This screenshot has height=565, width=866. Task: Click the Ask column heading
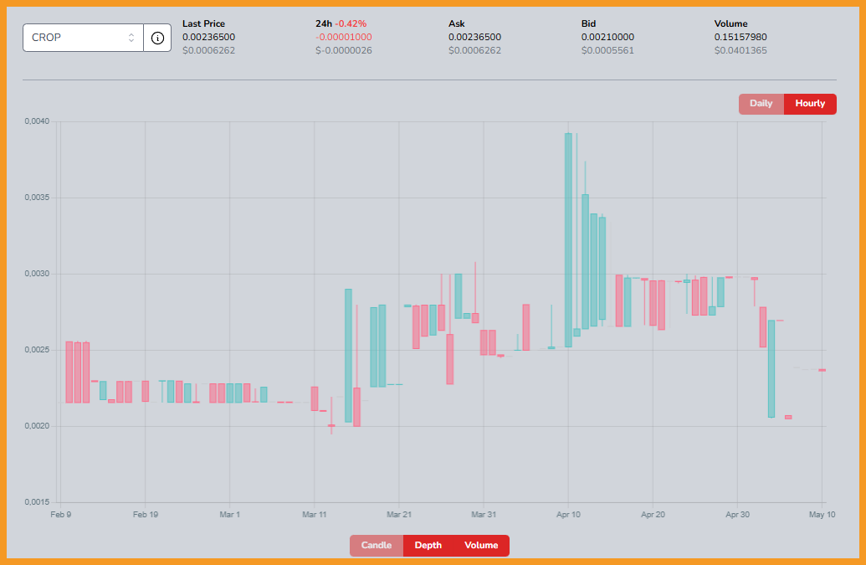[456, 23]
